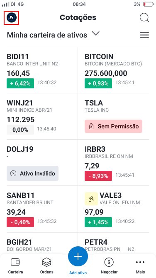Toggle the WINJ21 0,00% change badge

click(20, 130)
